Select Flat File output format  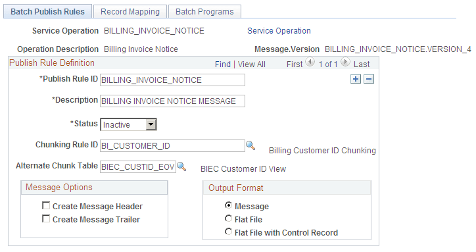pos(228,218)
